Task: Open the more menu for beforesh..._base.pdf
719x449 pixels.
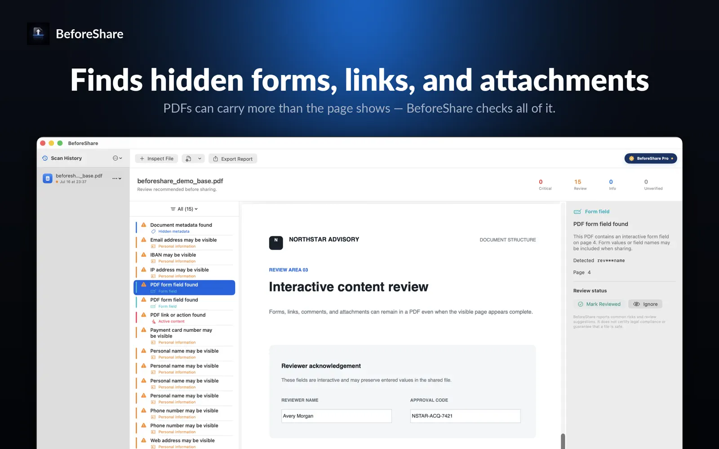Action: [117, 178]
